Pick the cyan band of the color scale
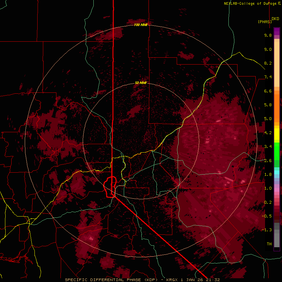The width and height of the screenshot is (282, 282). pyautogui.click(x=277, y=172)
